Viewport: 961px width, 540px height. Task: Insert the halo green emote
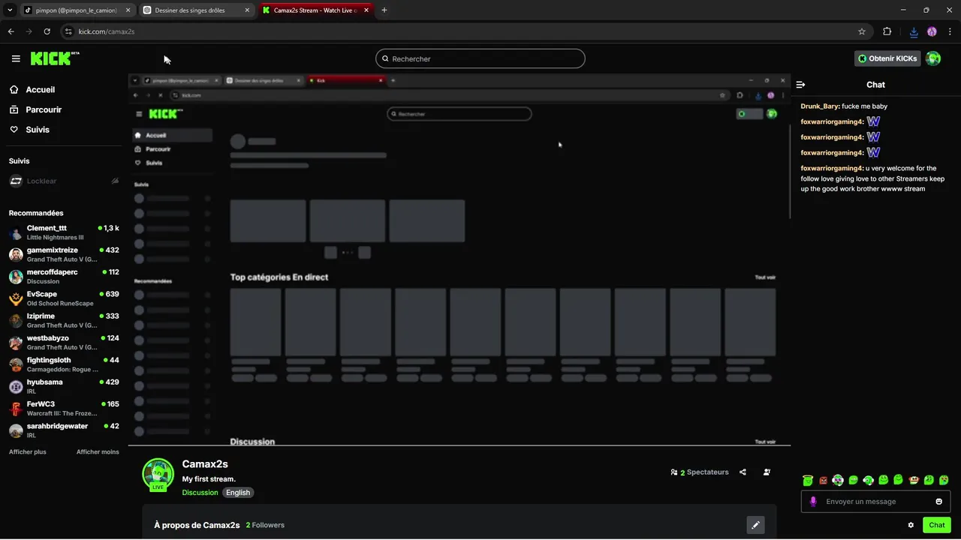pyautogui.click(x=808, y=480)
